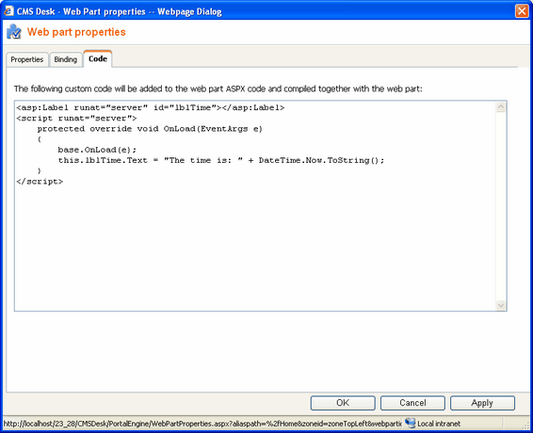Image resolution: width=533 pixels, height=433 pixels.
Task: Place cursor on the asp:Label line
Action: [x=151, y=107]
